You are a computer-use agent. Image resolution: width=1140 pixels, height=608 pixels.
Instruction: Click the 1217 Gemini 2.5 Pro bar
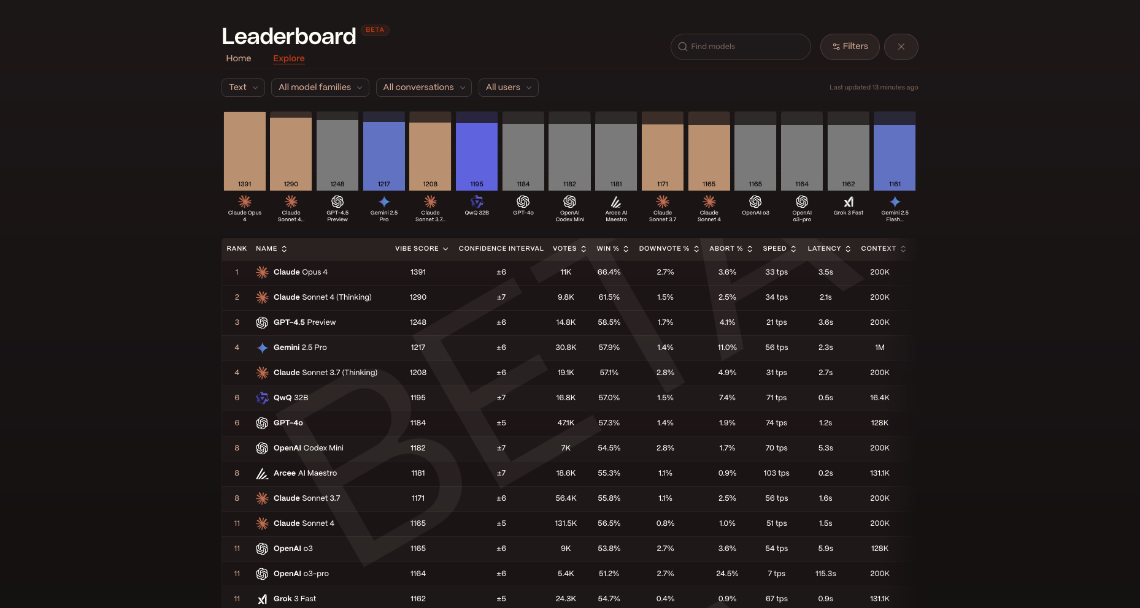point(384,156)
